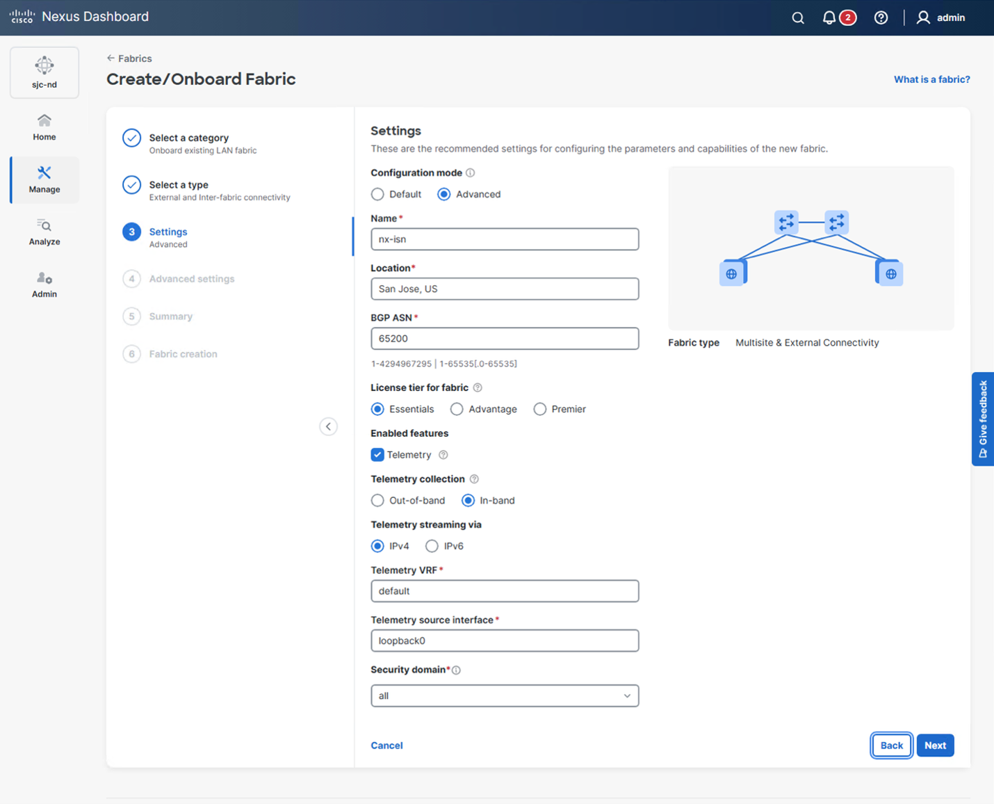The height and width of the screenshot is (804, 994).
Task: Open Analyze in the sidebar
Action: click(44, 232)
